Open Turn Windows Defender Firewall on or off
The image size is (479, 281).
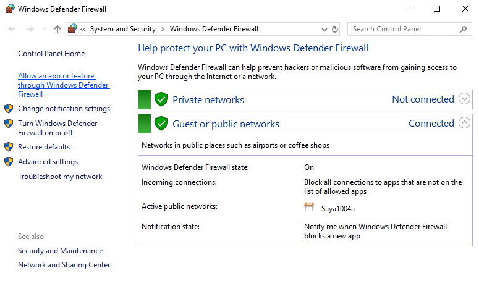tap(57, 128)
